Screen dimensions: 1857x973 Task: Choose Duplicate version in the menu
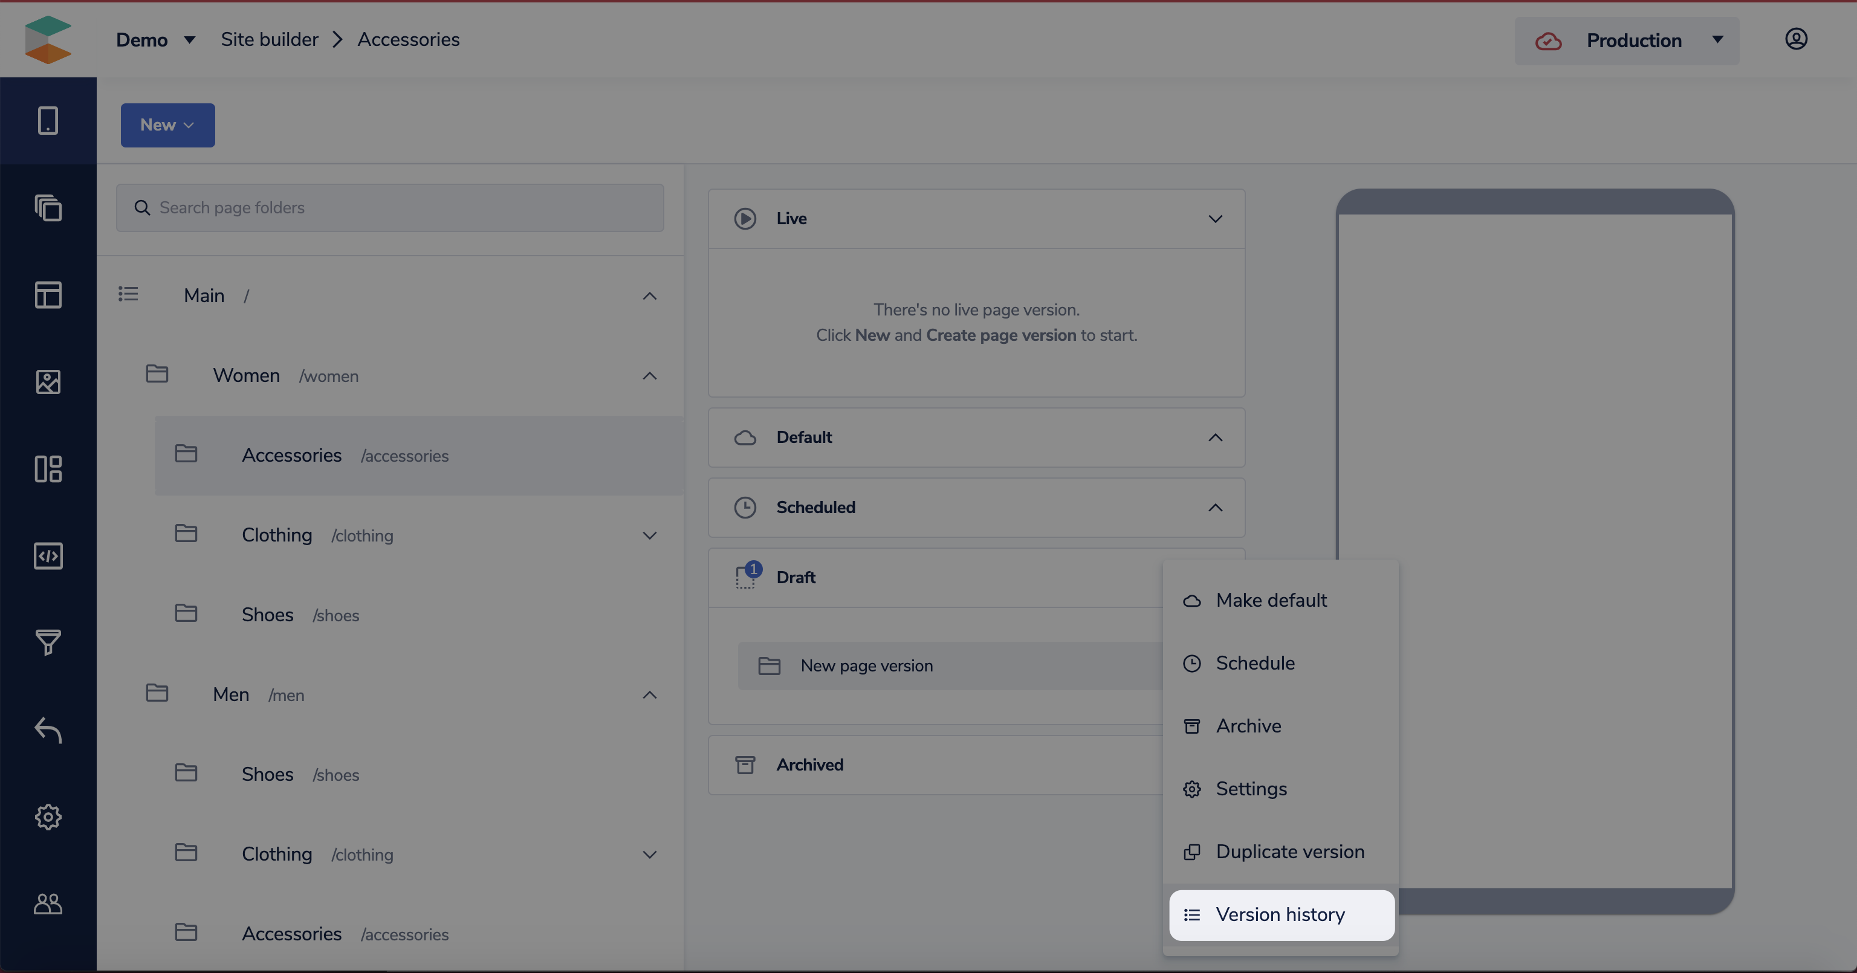(1289, 852)
